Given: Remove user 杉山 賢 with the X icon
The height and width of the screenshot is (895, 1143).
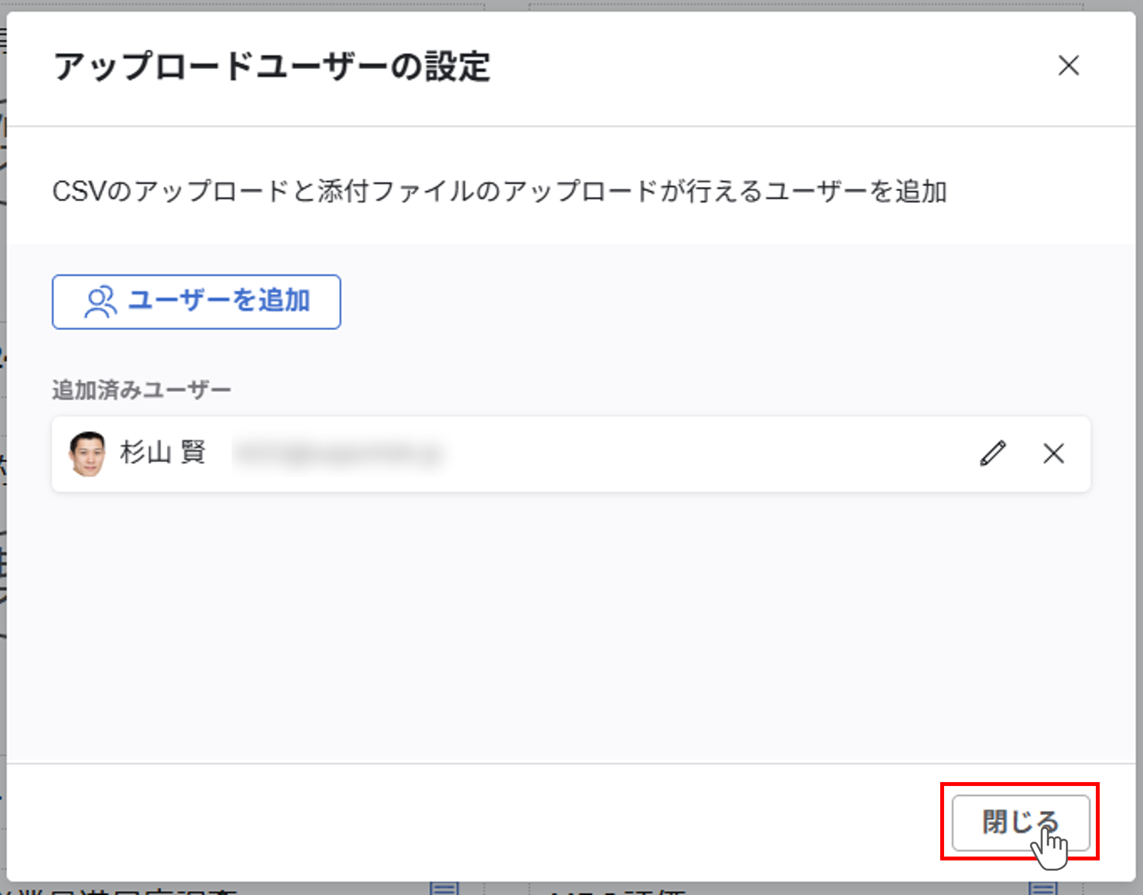Looking at the screenshot, I should (1053, 453).
